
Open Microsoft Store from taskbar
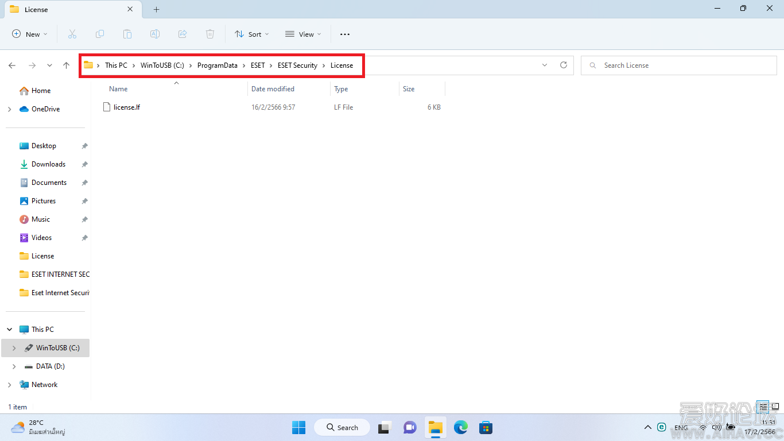(x=486, y=428)
